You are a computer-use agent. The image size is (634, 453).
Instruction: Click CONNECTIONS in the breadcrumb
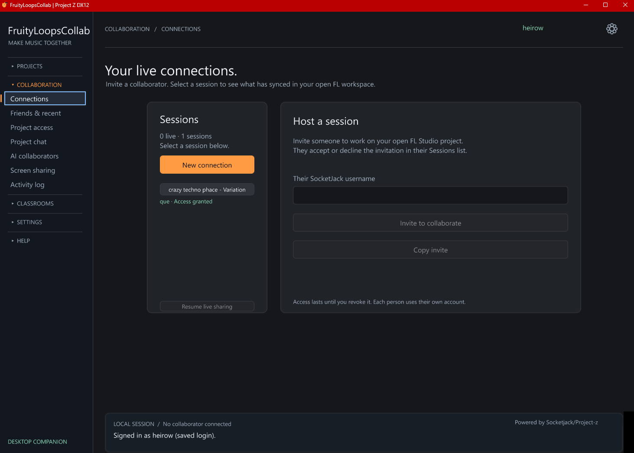pyautogui.click(x=181, y=29)
